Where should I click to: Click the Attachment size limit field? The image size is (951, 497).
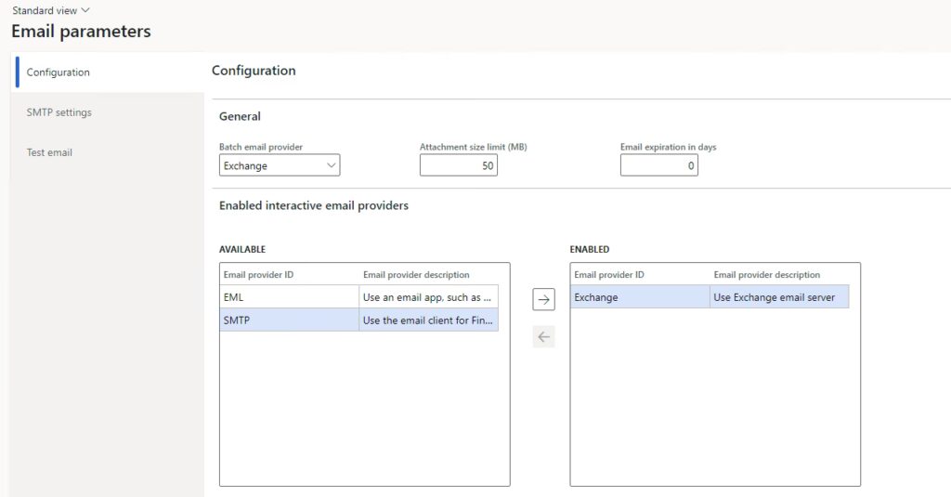[x=458, y=165]
